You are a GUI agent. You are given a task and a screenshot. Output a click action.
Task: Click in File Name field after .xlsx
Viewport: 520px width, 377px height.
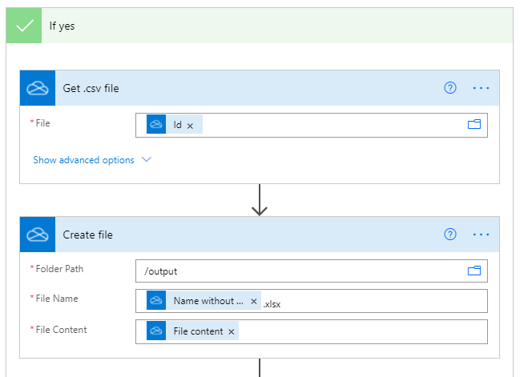click(x=377, y=302)
